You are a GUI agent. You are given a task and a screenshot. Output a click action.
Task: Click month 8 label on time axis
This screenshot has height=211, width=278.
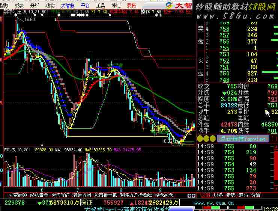(121, 190)
